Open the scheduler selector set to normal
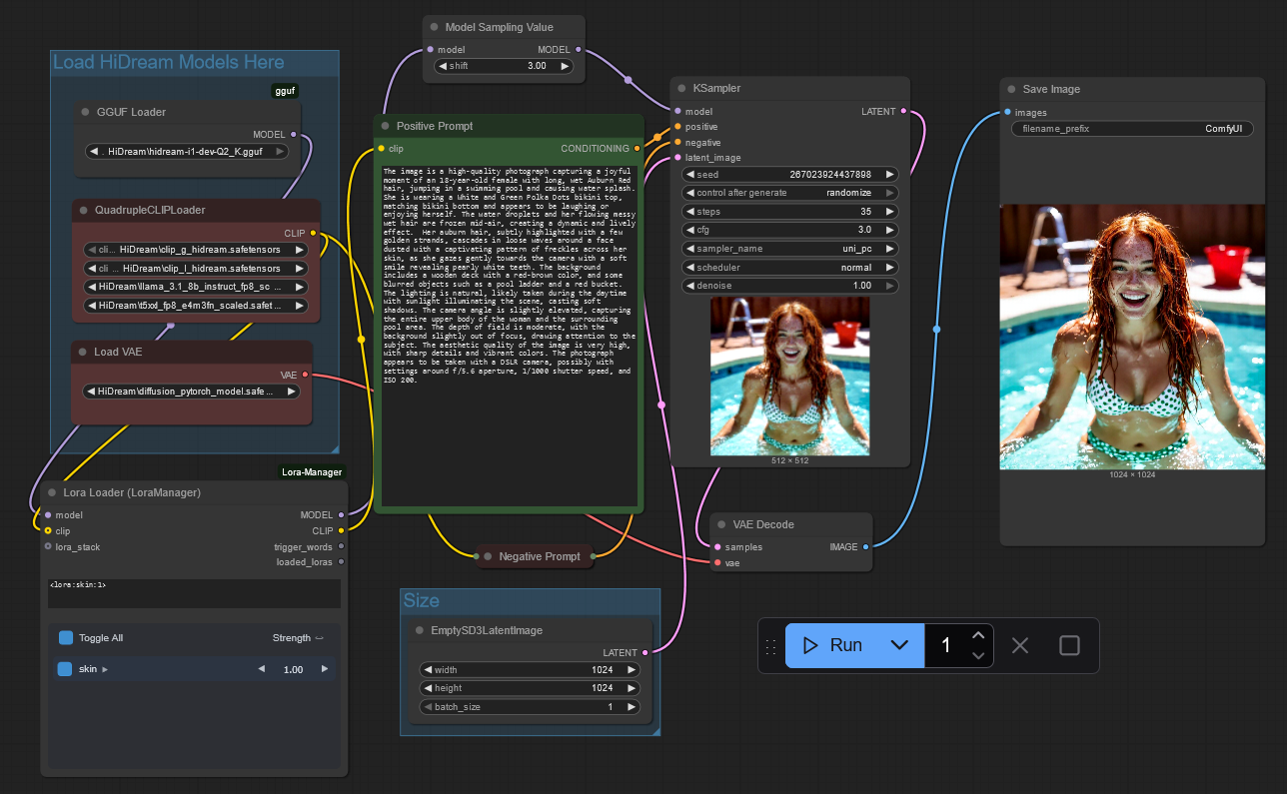 (x=789, y=268)
